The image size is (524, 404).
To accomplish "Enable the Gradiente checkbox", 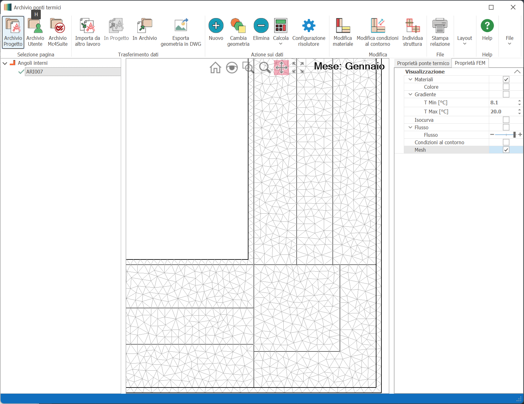I will pyautogui.click(x=506, y=94).
